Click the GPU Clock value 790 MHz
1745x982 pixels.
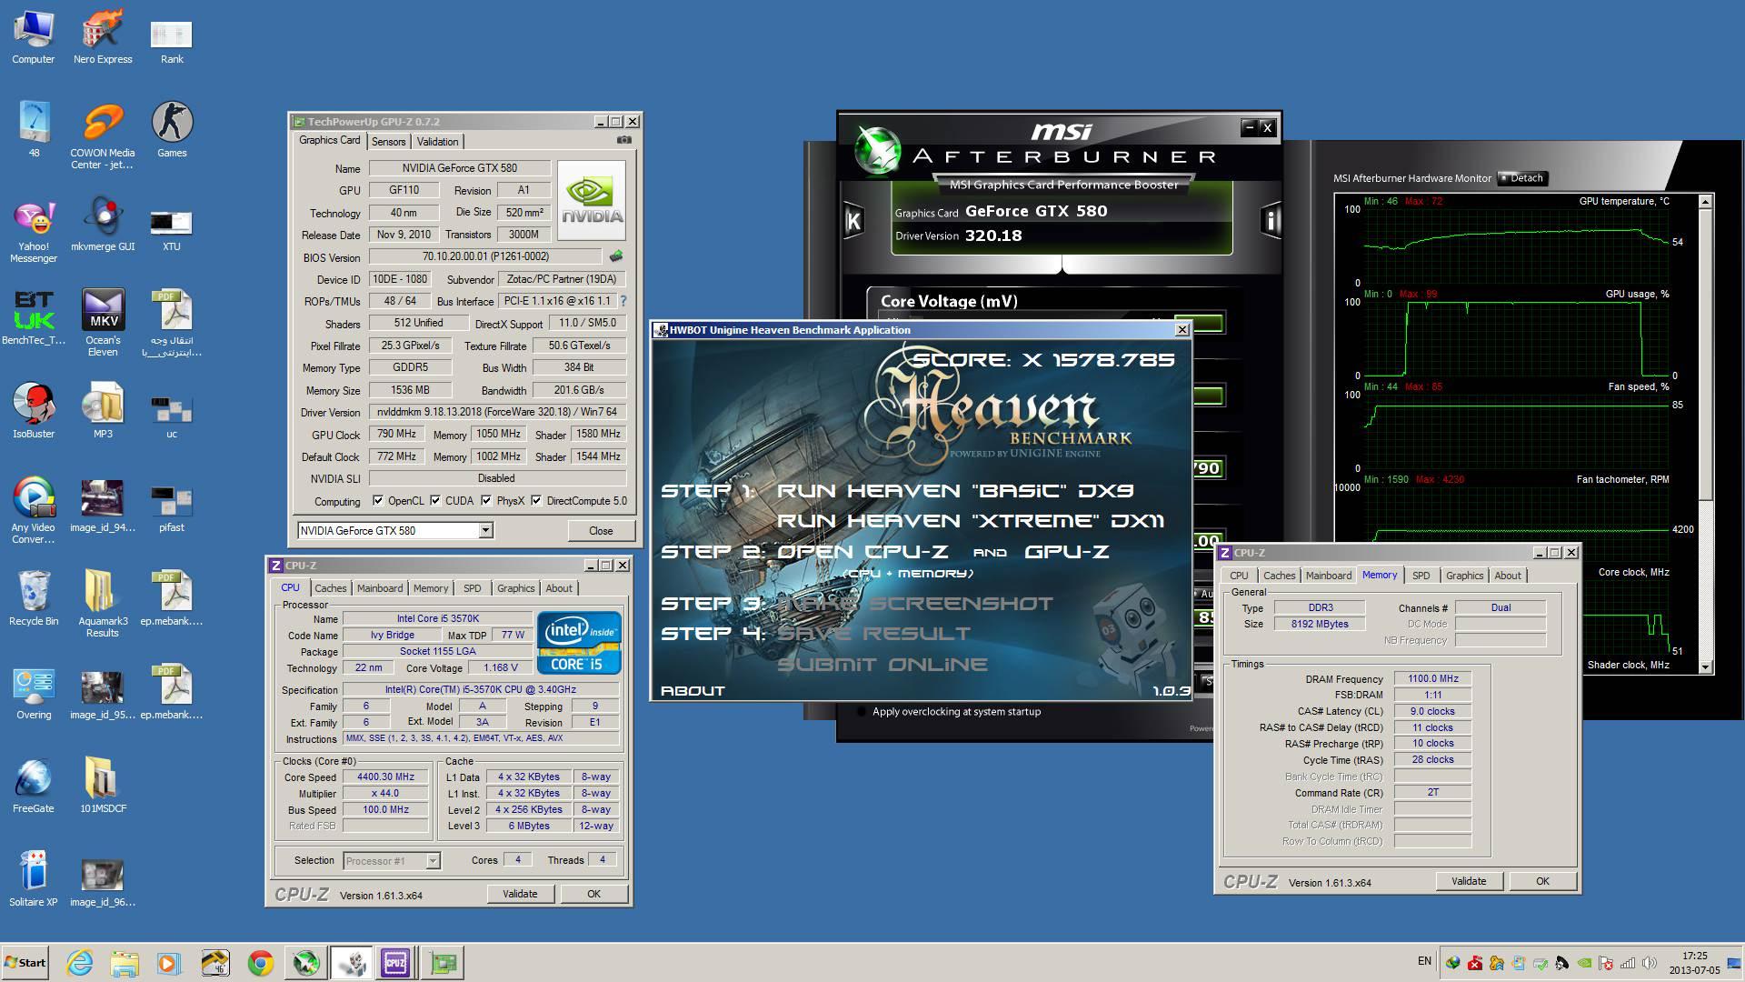click(x=396, y=435)
